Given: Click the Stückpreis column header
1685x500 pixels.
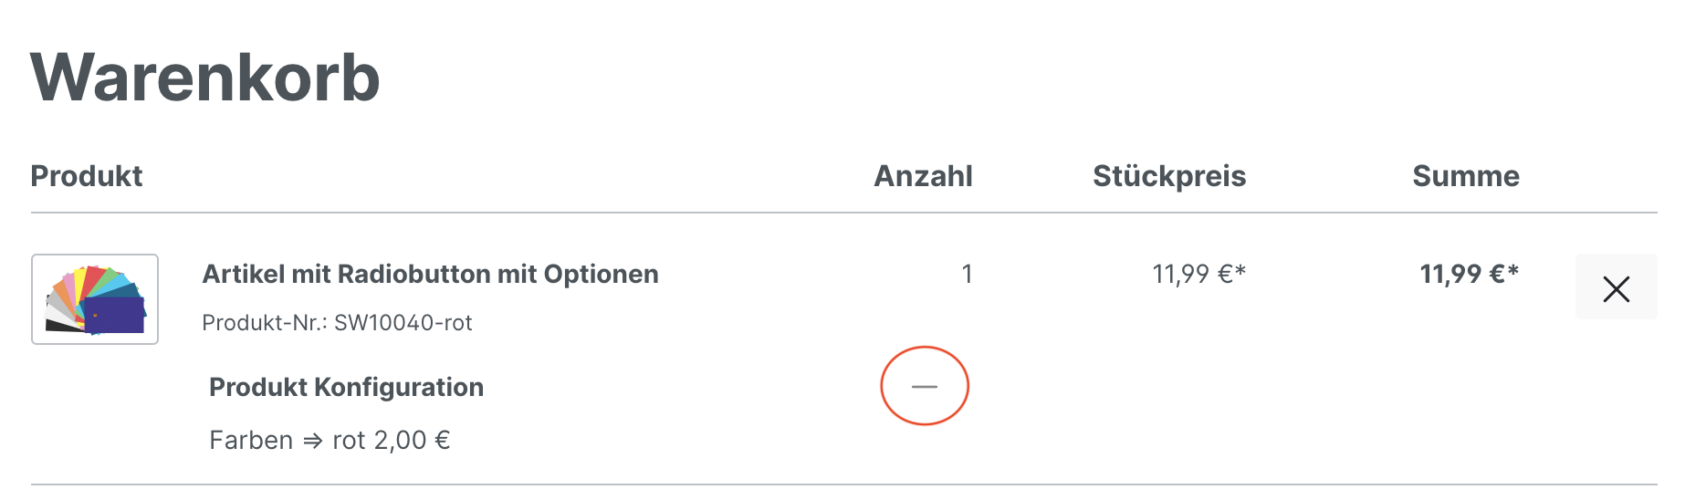Looking at the screenshot, I should click(x=1168, y=176).
